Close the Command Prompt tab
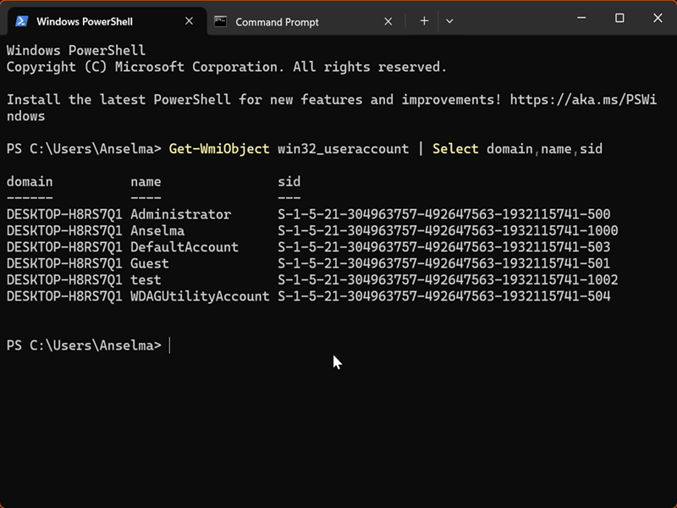This screenshot has width=677, height=508. [388, 21]
